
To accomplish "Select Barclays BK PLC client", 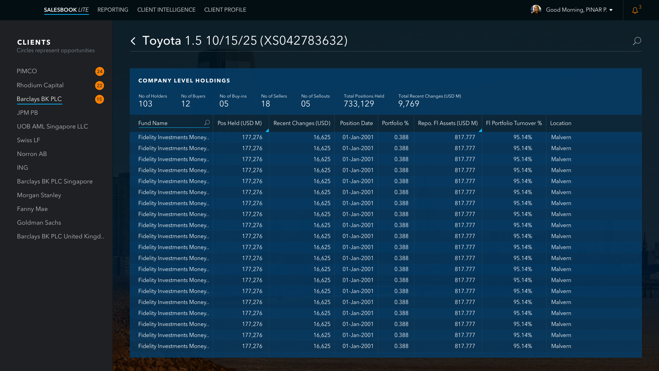I will [x=39, y=99].
